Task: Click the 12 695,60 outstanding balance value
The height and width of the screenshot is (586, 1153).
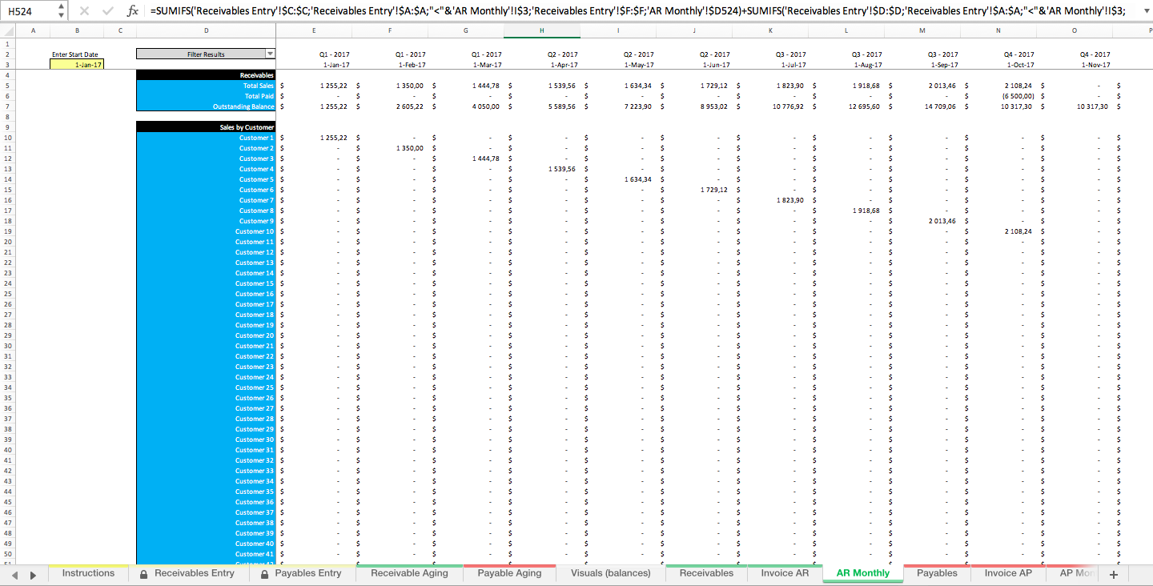Action: [864, 106]
